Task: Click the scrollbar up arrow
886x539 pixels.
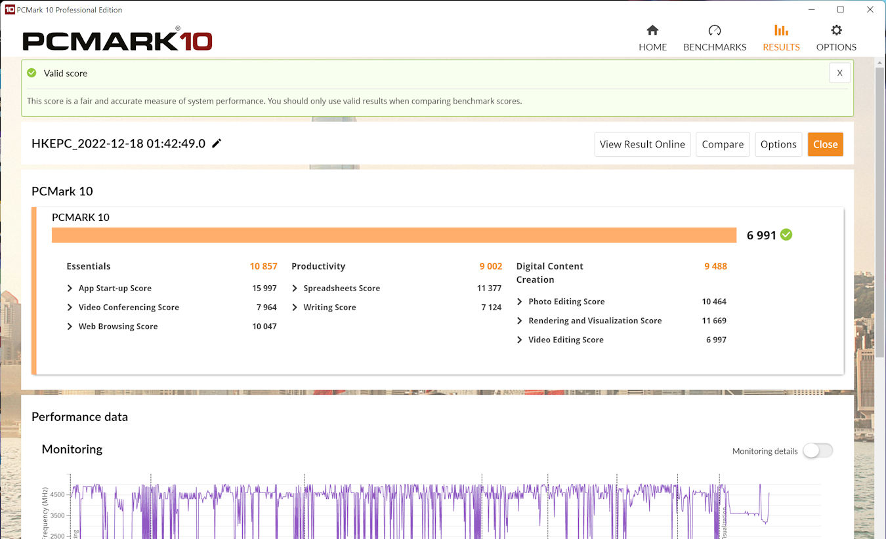Action: pyautogui.click(x=880, y=62)
